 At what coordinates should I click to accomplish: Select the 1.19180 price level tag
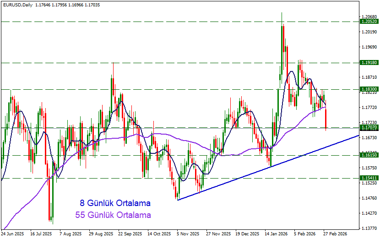[369, 63]
